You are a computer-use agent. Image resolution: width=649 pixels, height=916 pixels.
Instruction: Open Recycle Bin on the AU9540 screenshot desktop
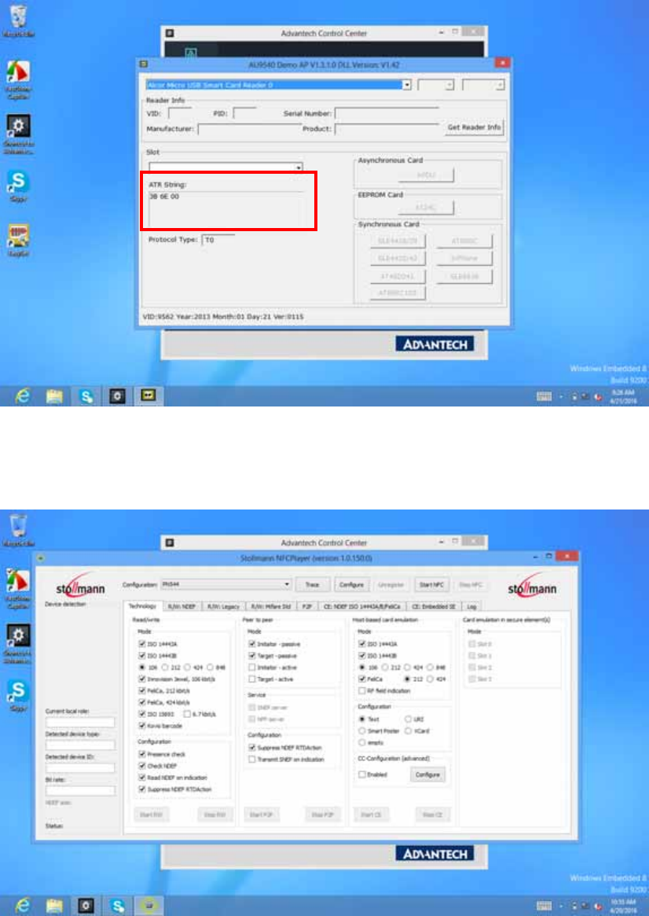(19, 20)
